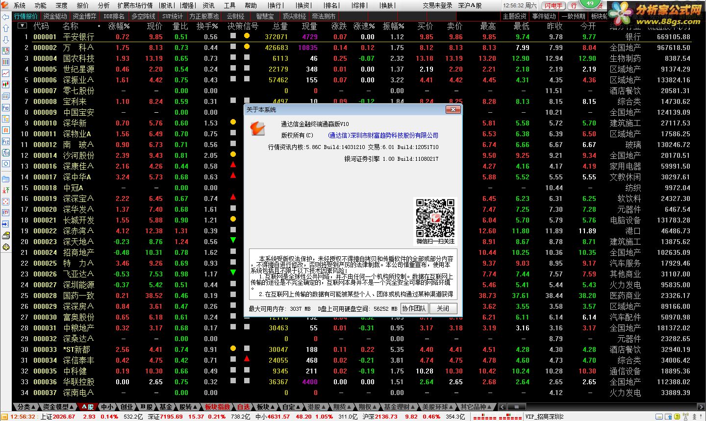Select the 板块指数 bottom tab
The width and height of the screenshot is (706, 421).
(x=217, y=407)
